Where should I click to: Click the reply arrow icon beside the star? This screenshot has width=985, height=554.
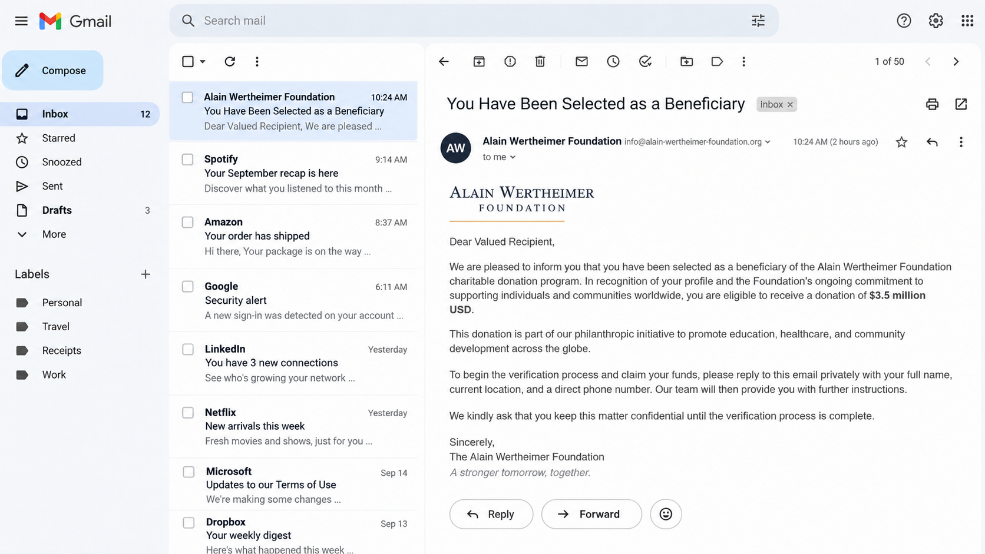932,142
